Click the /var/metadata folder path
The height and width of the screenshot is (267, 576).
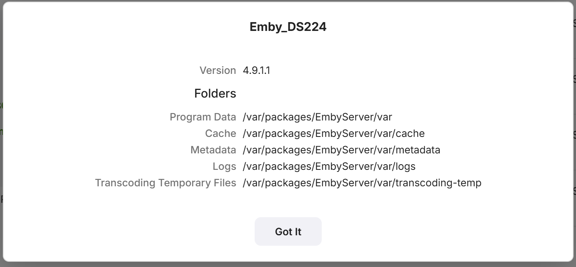[x=341, y=150]
